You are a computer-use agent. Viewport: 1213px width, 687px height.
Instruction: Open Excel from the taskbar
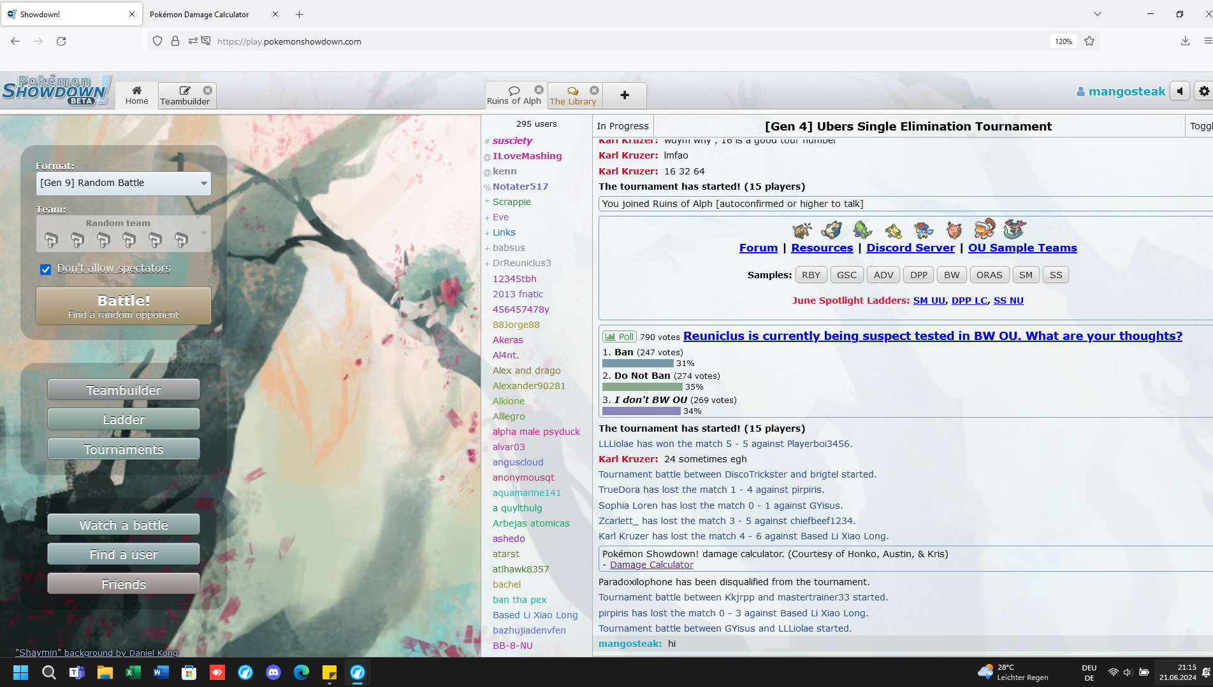point(133,672)
